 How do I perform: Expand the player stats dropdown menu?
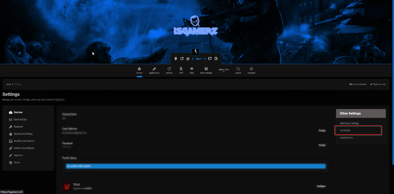224,70
